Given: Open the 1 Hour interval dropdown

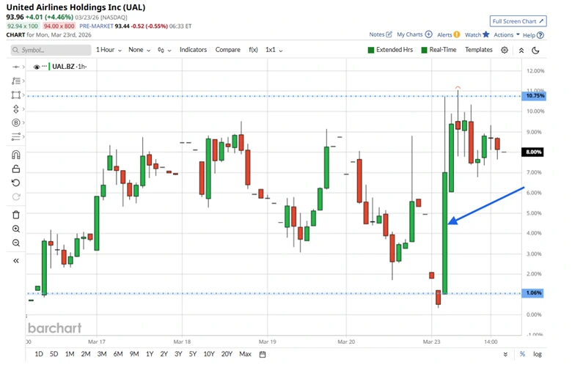Looking at the screenshot, I should (x=109, y=50).
